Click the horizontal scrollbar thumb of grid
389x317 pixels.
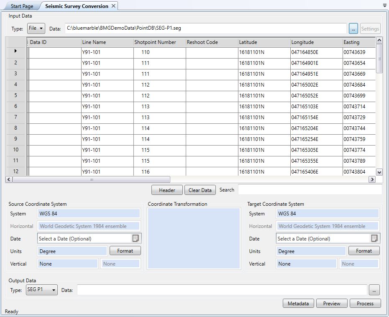click(x=91, y=179)
